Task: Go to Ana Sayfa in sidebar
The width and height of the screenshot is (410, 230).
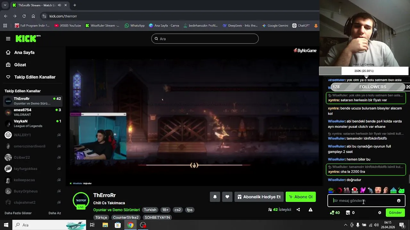Action: point(20,52)
